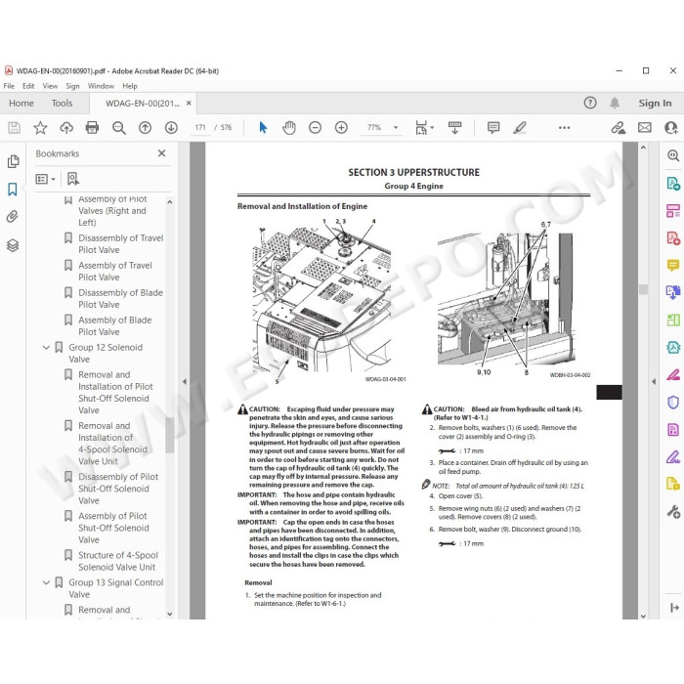Click the Highlight text pen tool

(520, 127)
